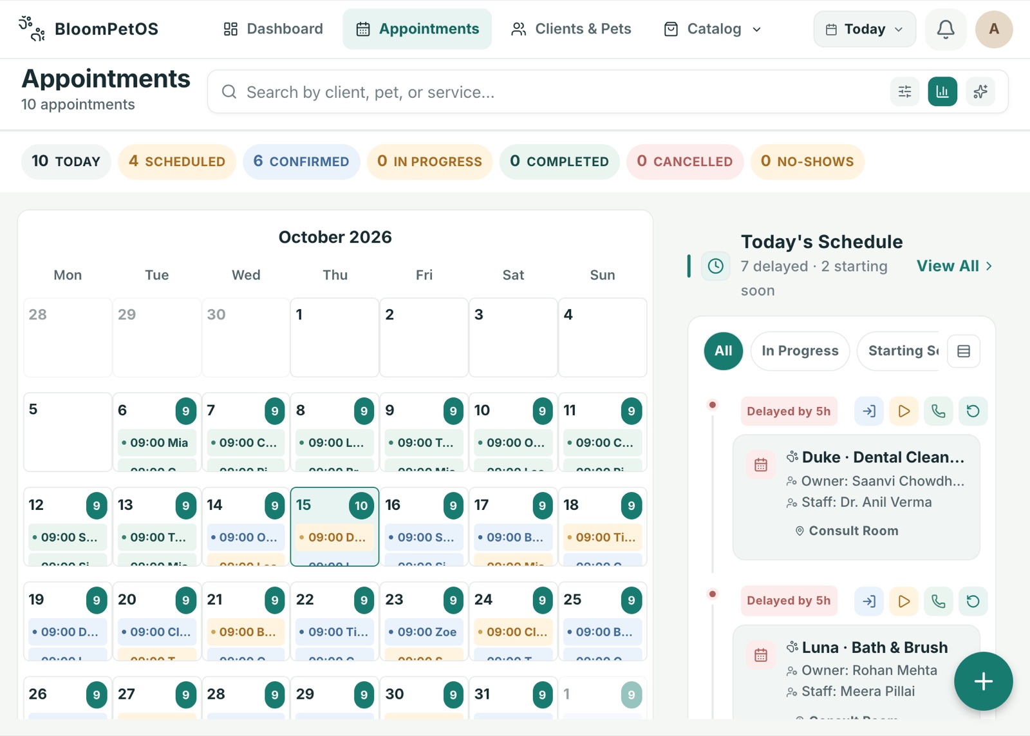Start Luna's appointment with the play icon
The image size is (1030, 736).
pos(904,601)
